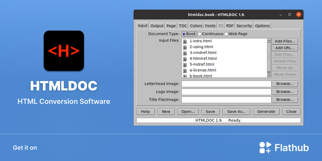Click the file icon beside a-license.html
The height and width of the screenshot is (161, 322).
point(185,70)
